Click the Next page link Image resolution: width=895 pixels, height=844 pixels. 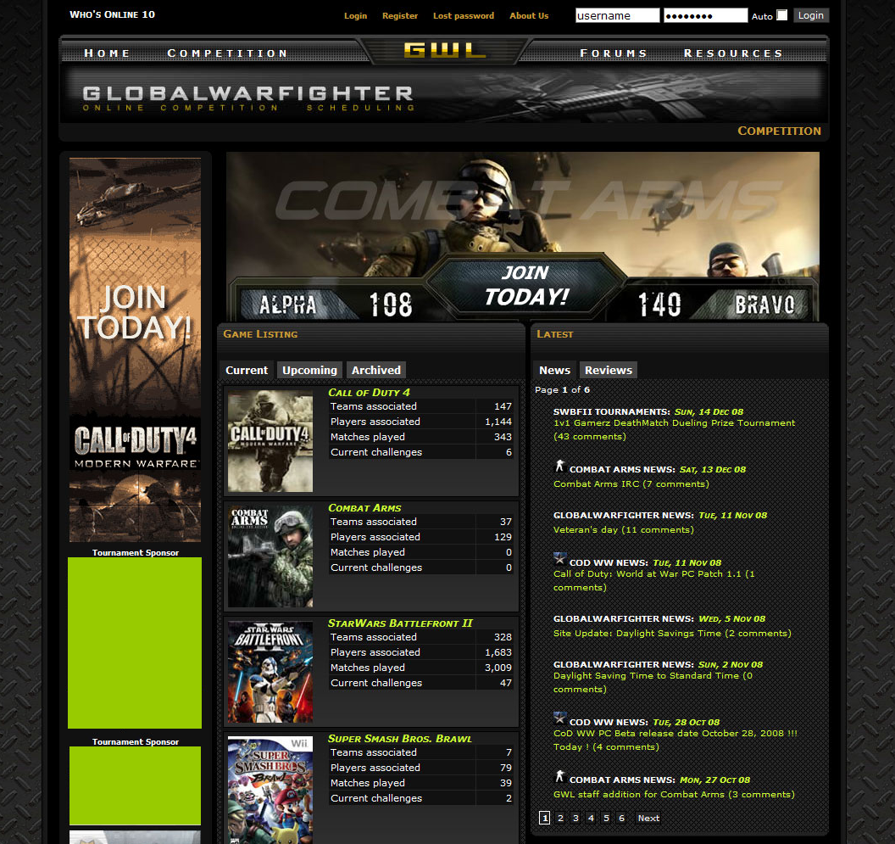click(648, 819)
